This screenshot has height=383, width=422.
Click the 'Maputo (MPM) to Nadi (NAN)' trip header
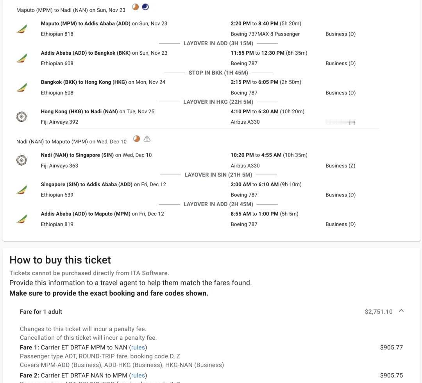[71, 10]
